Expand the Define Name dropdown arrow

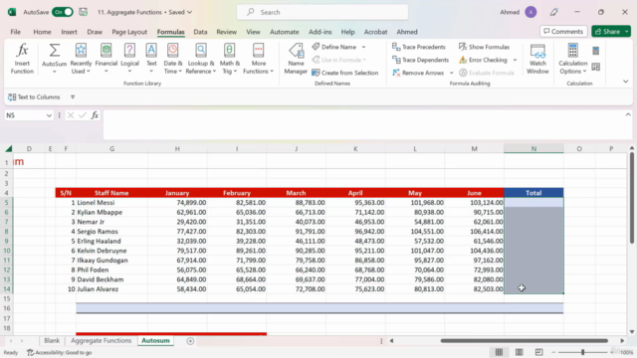click(363, 47)
